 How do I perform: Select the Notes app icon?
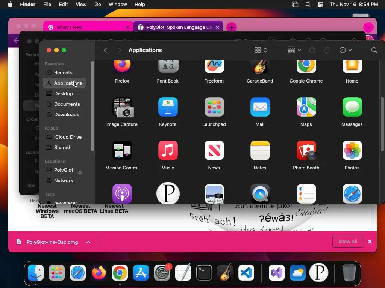tap(260, 150)
